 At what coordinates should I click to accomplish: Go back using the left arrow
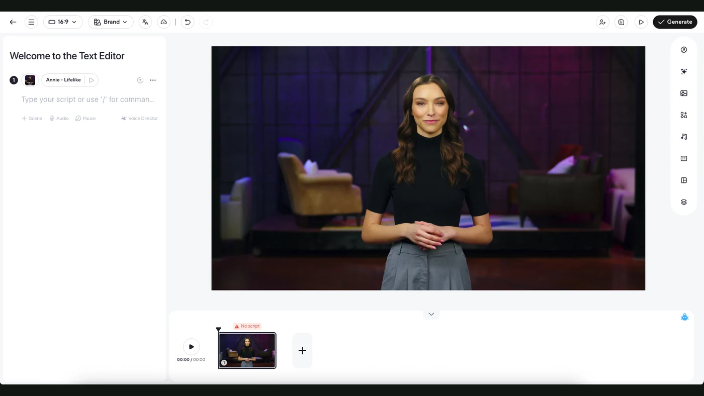pyautogui.click(x=13, y=22)
